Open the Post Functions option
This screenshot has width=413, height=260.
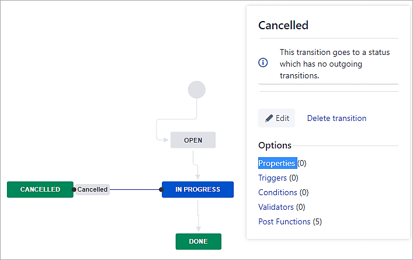point(284,221)
